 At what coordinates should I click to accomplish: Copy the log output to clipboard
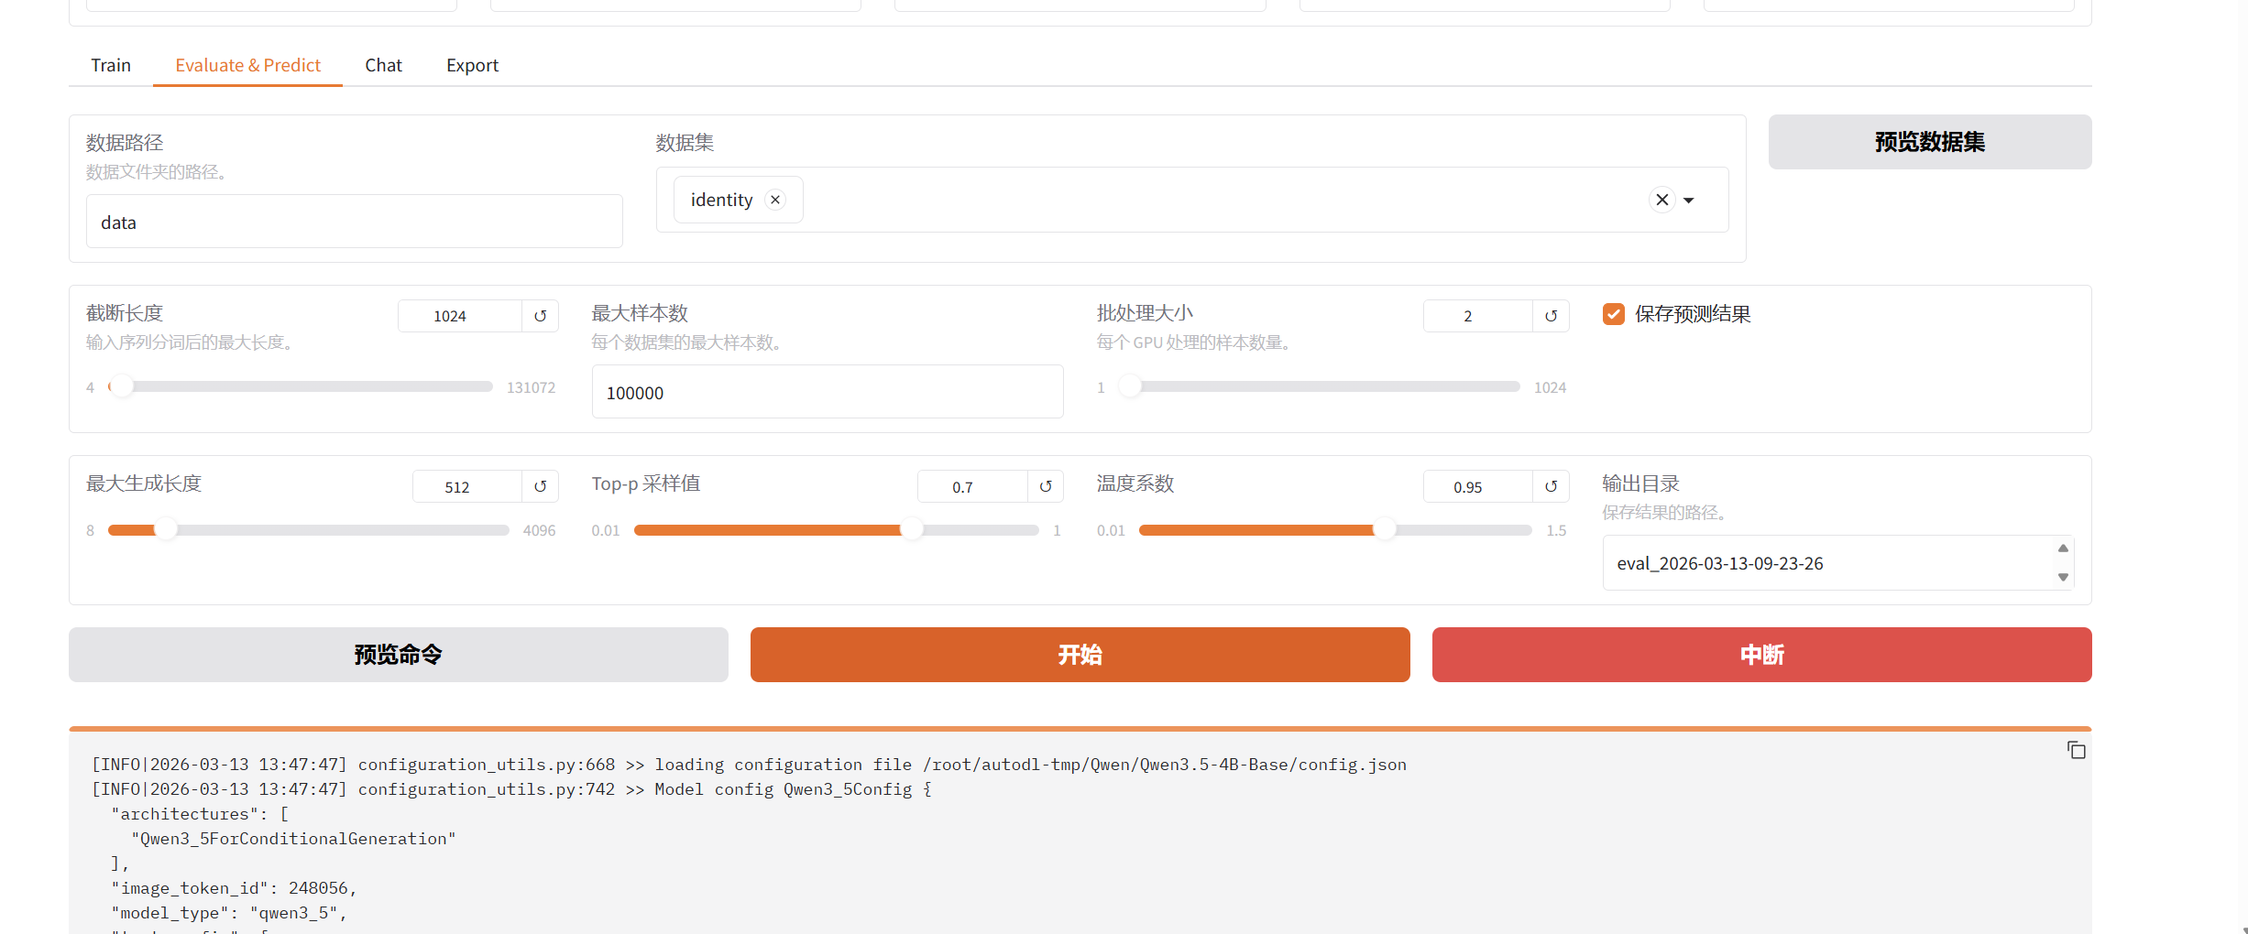point(2076,750)
